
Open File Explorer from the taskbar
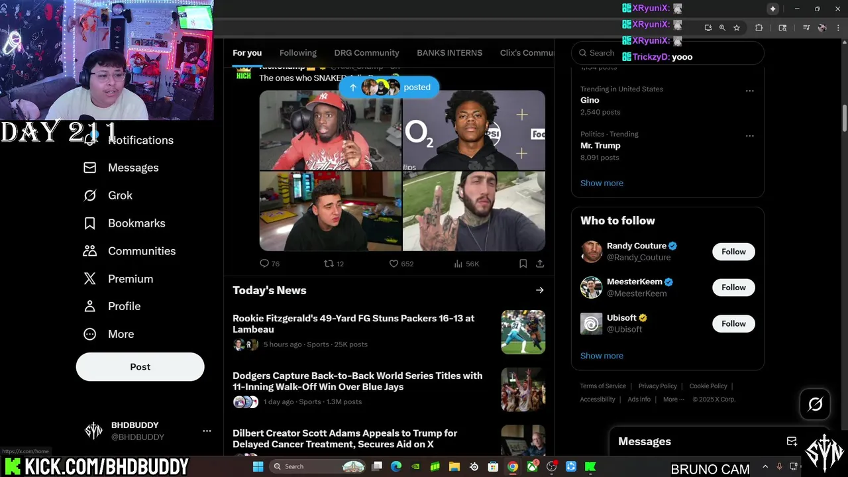click(454, 466)
